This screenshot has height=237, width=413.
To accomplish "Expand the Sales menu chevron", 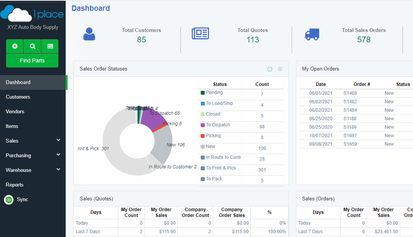I will [58, 140].
